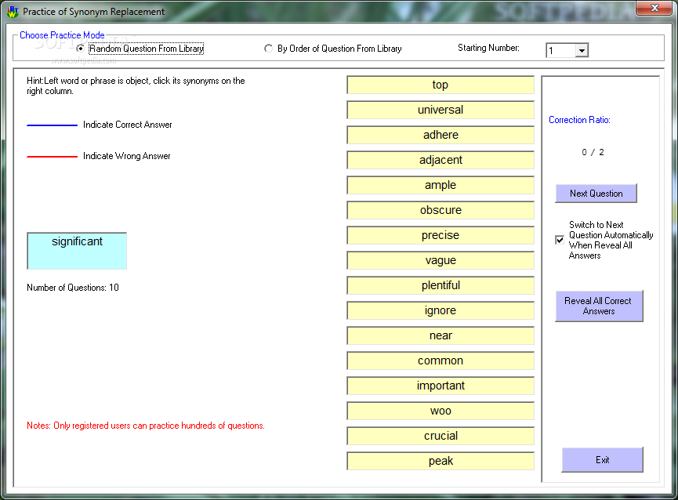Click the Hint text about synonyms
Screen dimensions: 678x500
pyautogui.click(x=136, y=85)
